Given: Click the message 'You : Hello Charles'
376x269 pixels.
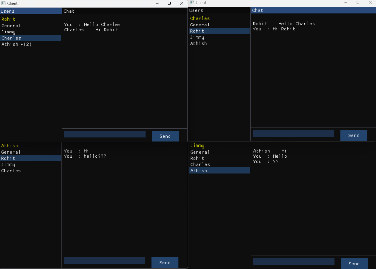Looking at the screenshot, I should click(92, 24).
